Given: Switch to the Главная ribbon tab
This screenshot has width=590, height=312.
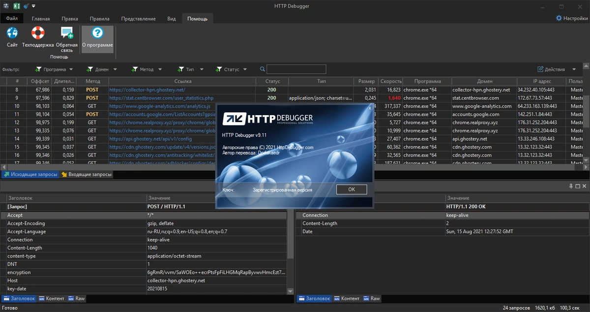Looking at the screenshot, I should click(41, 19).
